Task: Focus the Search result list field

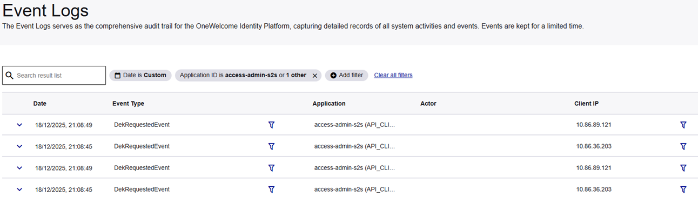Action: coord(54,76)
